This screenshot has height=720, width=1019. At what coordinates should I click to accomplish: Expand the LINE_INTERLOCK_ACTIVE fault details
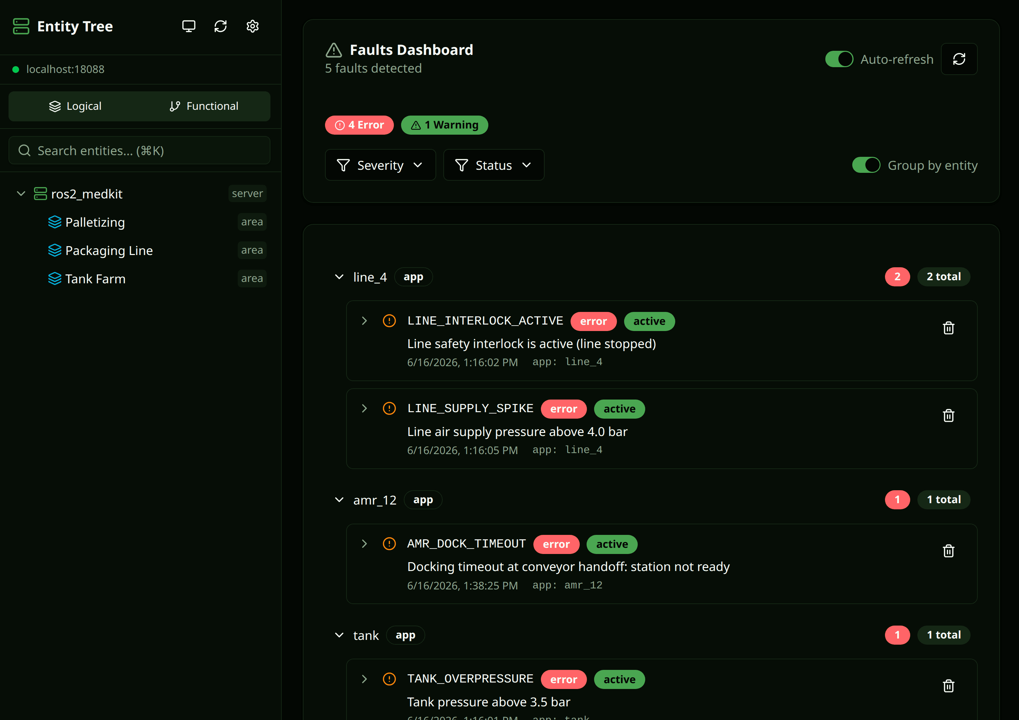click(364, 320)
